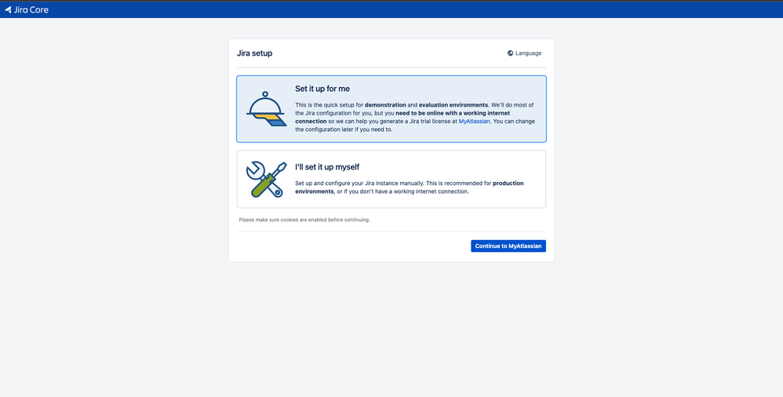783x397 pixels.
Task: Open the MyAtlassian link in description
Action: point(474,122)
